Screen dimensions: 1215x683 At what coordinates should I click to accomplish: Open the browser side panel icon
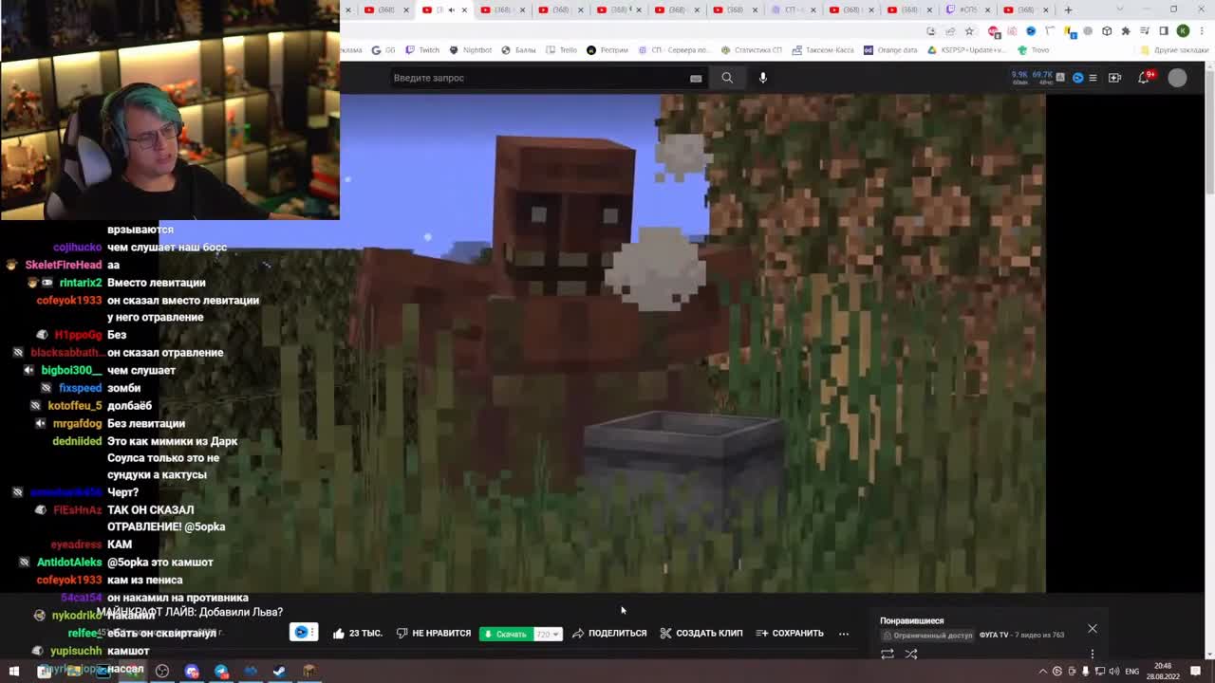click(x=1164, y=30)
